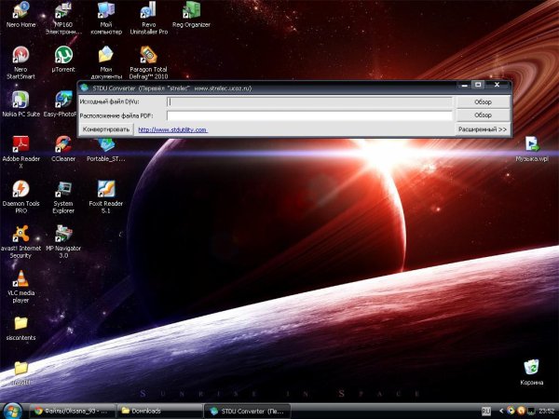Expand options with Расширенный >> button
The height and width of the screenshot is (419, 559).
click(x=483, y=129)
